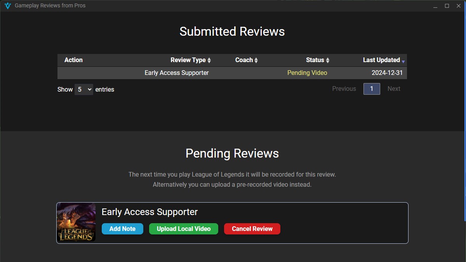Image resolution: width=466 pixels, height=262 pixels.
Task: Select page 1 in pagination
Action: tap(371, 89)
